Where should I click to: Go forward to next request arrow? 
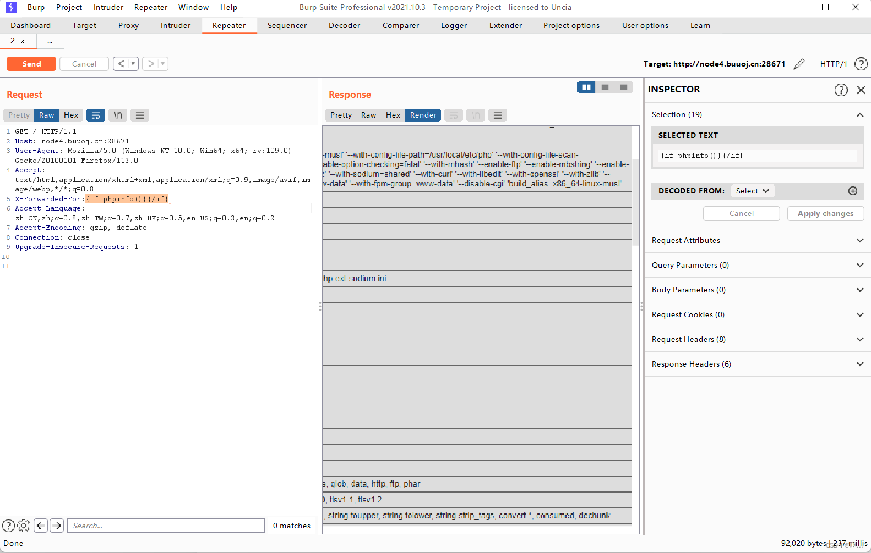click(151, 64)
